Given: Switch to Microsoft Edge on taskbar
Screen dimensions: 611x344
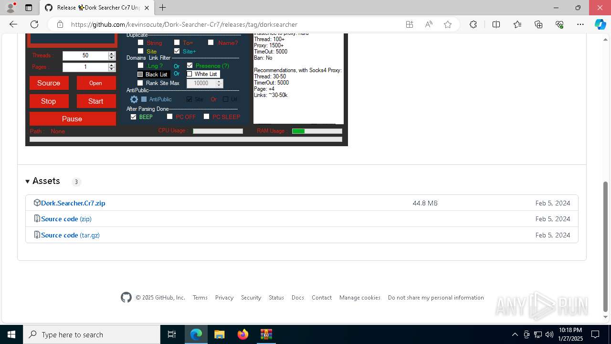Looking at the screenshot, I should 196,334.
